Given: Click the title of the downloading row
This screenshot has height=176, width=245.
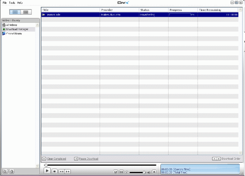Looking at the screenshot, I should [53, 15].
